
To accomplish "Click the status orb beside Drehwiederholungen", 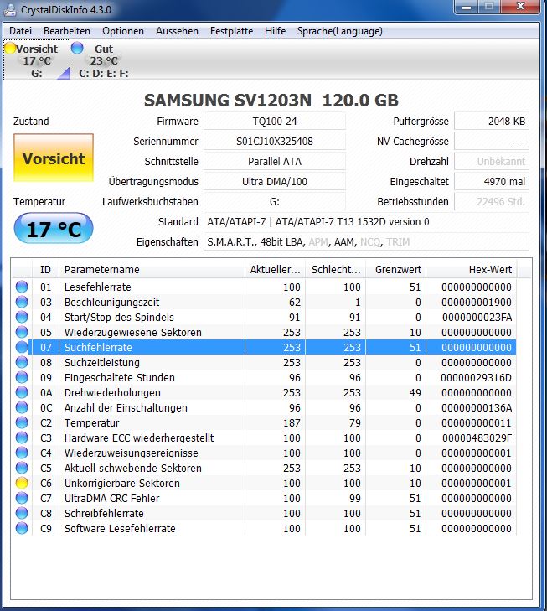I will [x=22, y=392].
